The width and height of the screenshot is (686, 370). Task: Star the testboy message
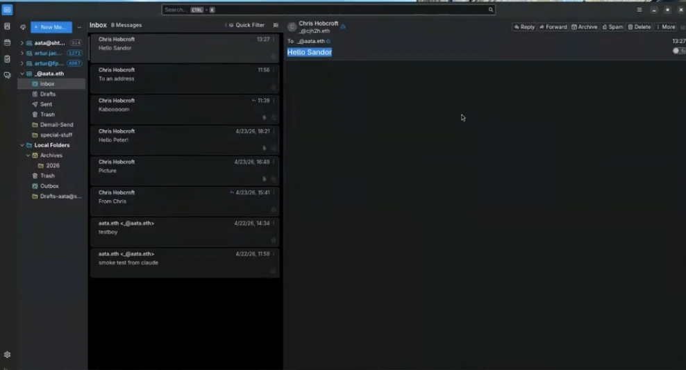pyautogui.click(x=274, y=240)
